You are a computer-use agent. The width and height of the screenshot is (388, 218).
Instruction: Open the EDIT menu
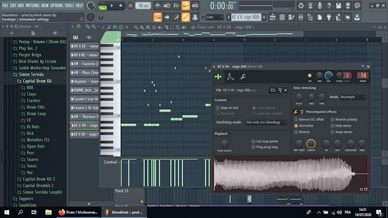13,5
